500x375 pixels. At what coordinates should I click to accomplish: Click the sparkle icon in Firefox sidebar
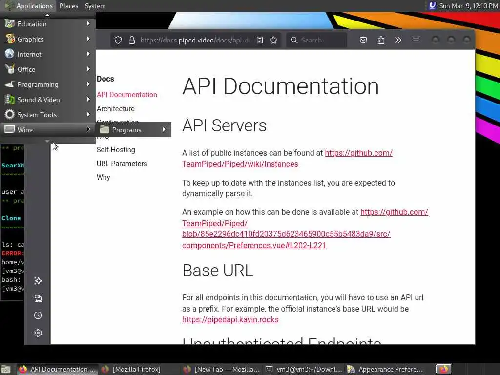38,281
